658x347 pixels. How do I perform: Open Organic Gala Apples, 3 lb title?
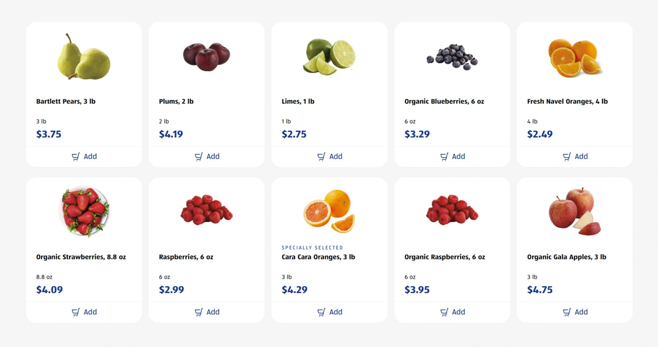tap(567, 257)
